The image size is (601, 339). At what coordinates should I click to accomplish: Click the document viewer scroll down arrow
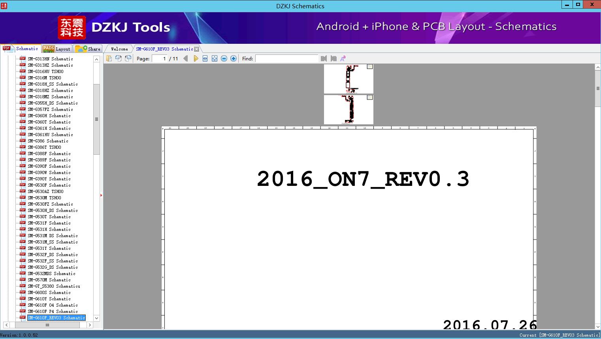coord(598,326)
